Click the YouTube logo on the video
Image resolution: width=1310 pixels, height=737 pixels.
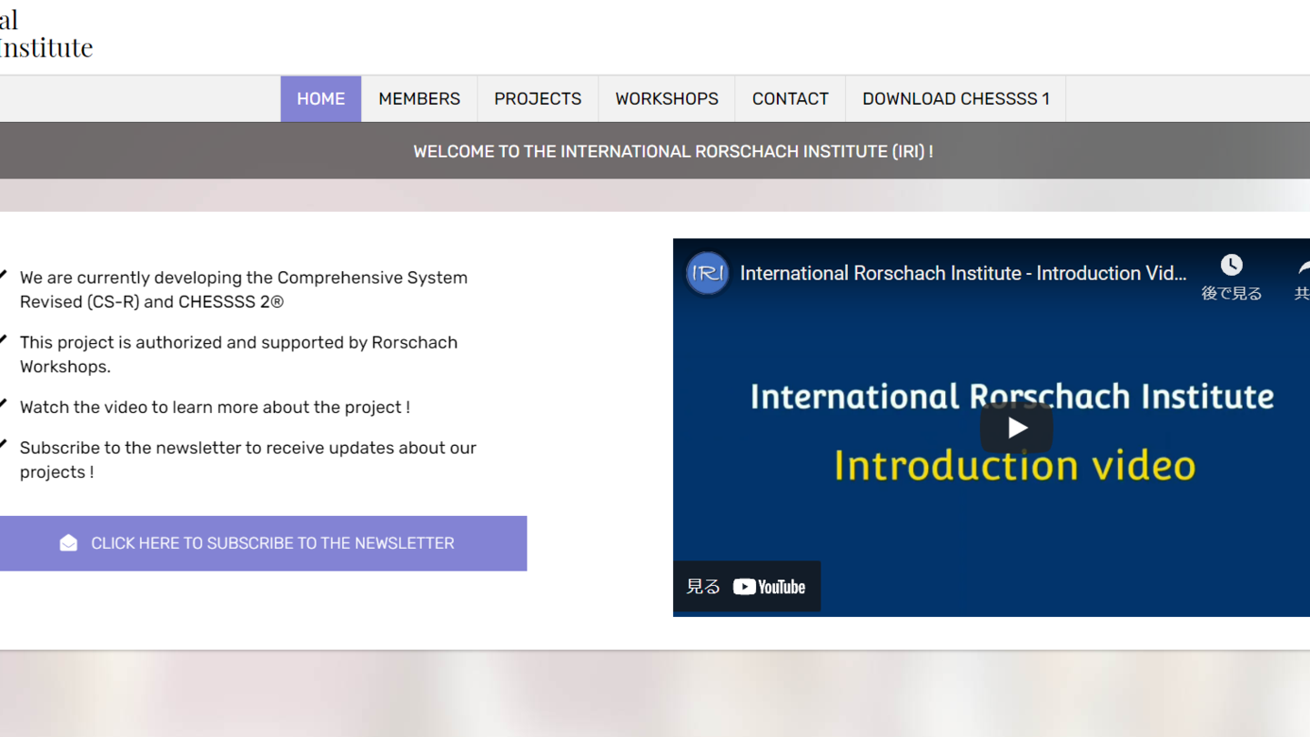(x=770, y=587)
